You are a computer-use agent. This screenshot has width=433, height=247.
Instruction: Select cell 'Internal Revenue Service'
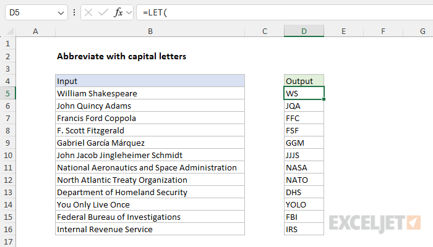(x=150, y=229)
